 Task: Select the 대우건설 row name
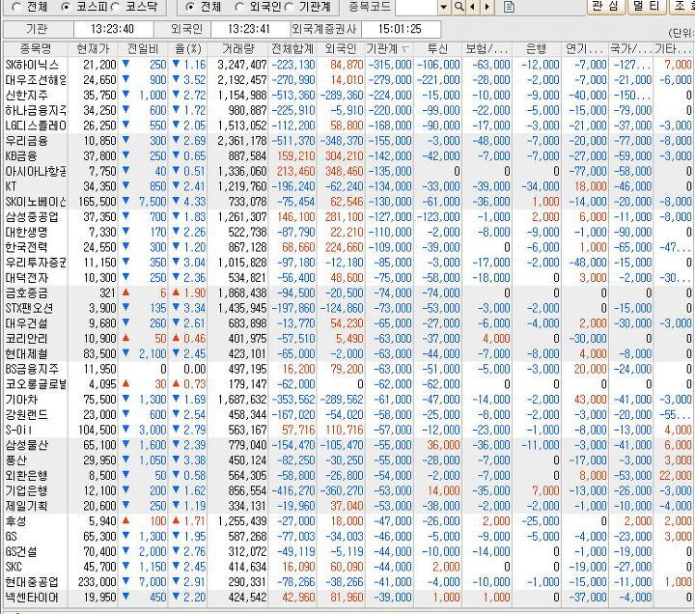point(26,323)
